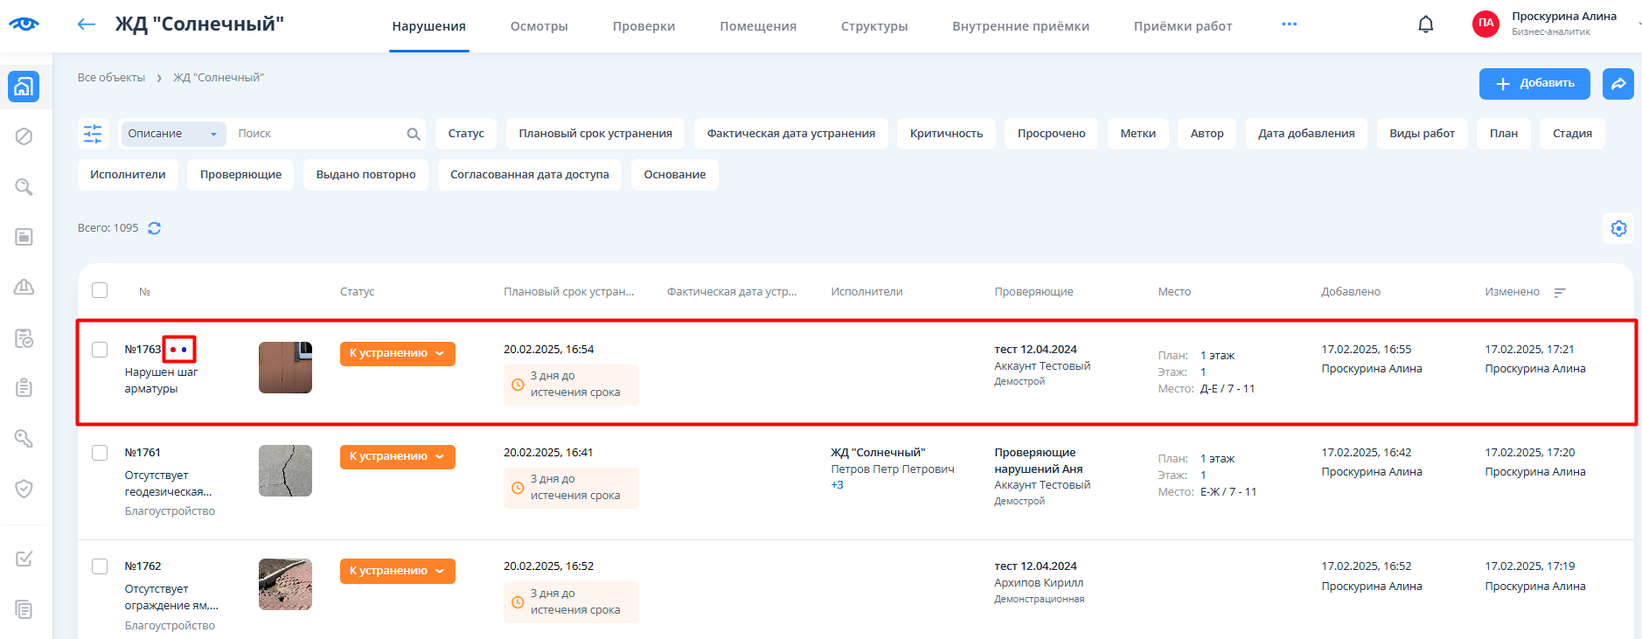
Task: Refresh the total count of violations
Action: click(x=155, y=228)
